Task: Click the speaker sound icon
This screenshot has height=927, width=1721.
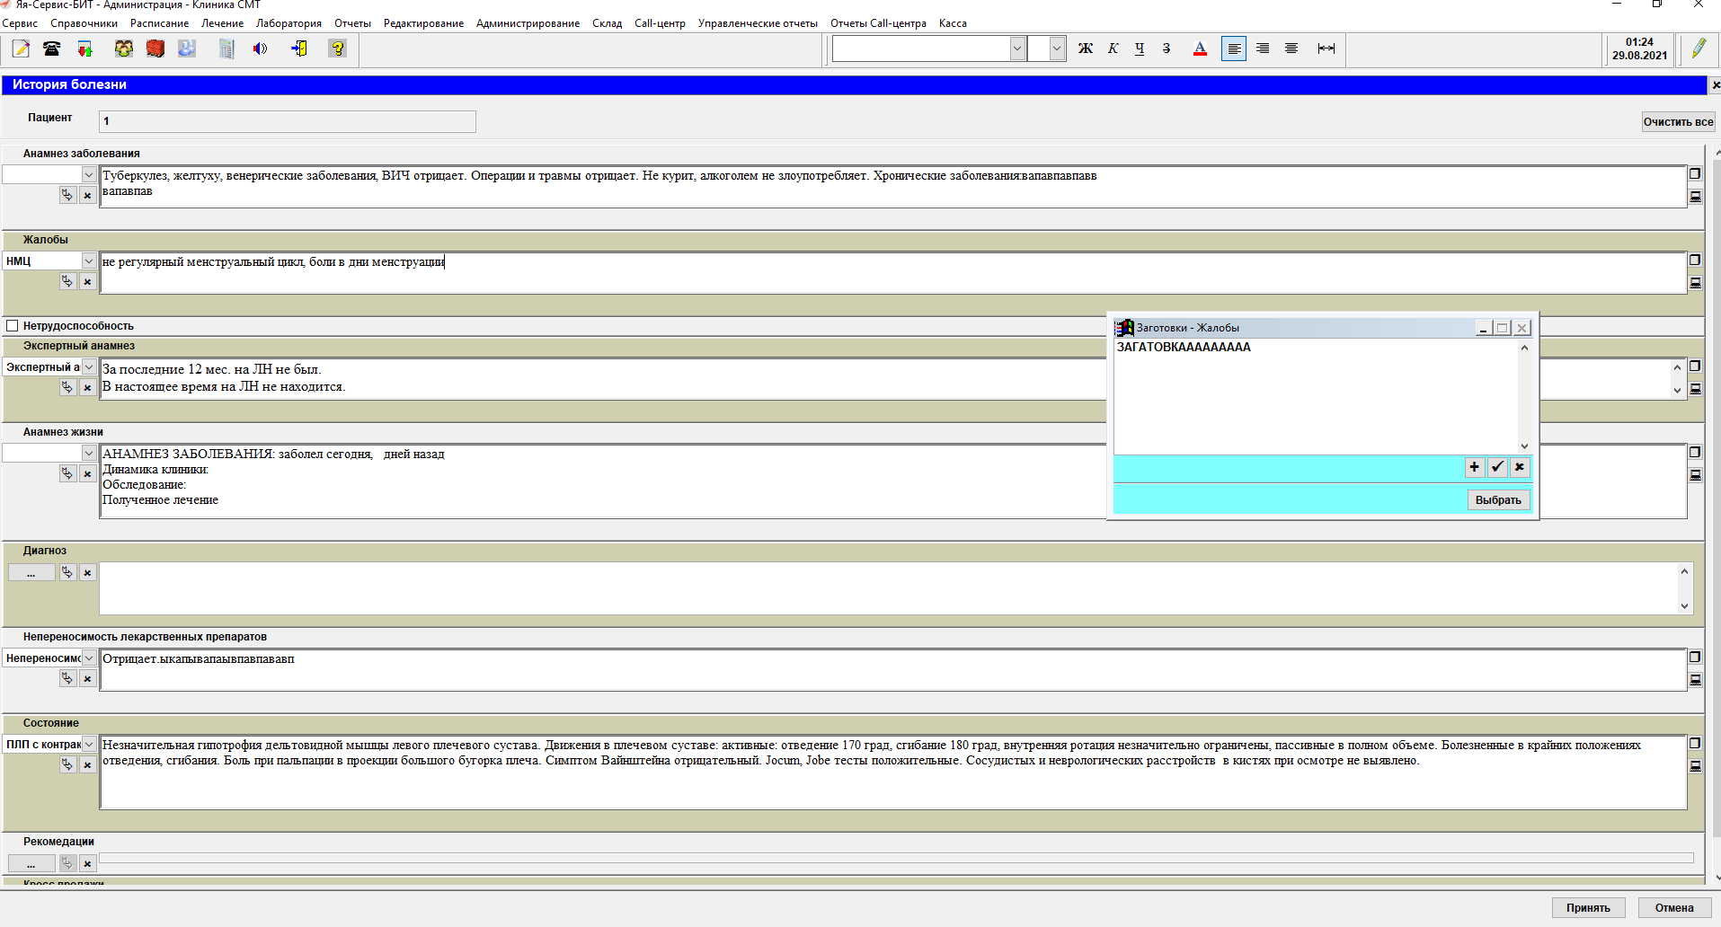Action: pyautogui.click(x=261, y=49)
